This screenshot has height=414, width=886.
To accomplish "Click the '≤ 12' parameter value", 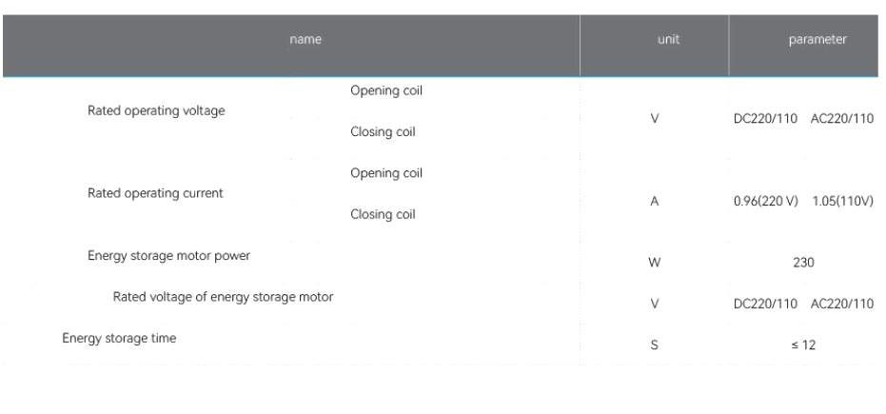I will pos(803,345).
